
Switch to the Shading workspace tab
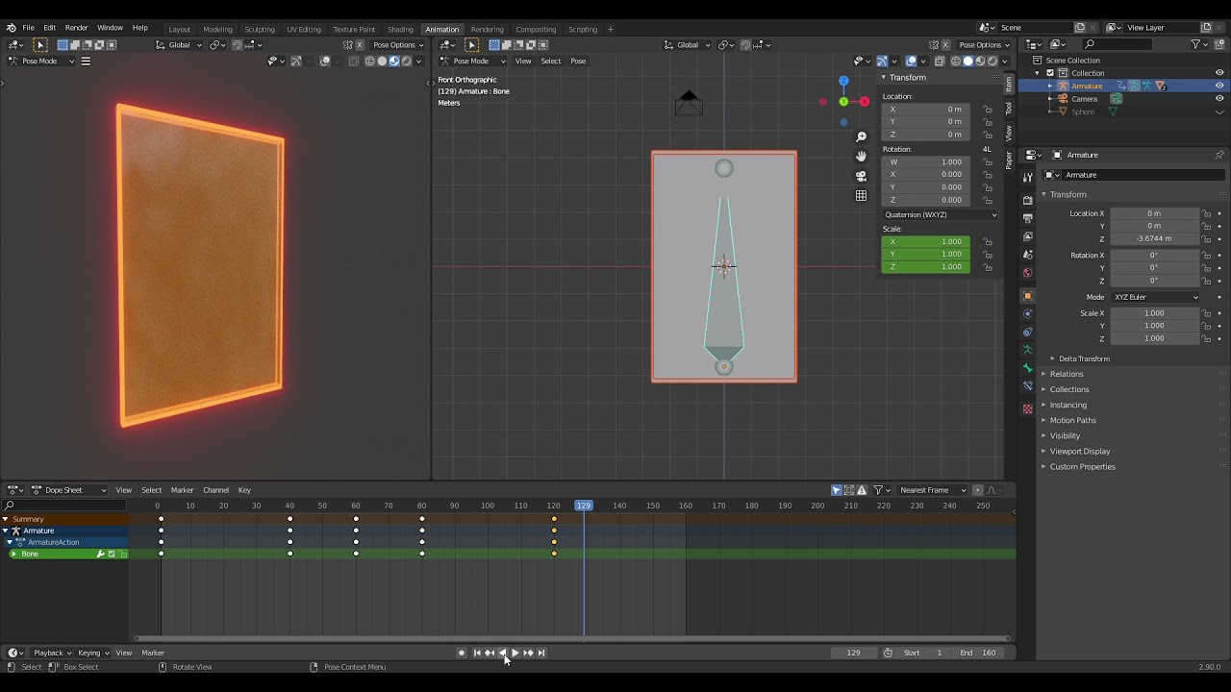tap(400, 29)
